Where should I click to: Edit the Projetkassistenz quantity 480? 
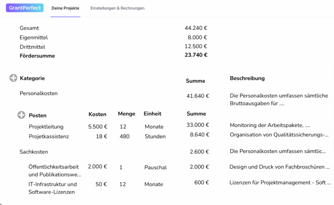(124, 136)
